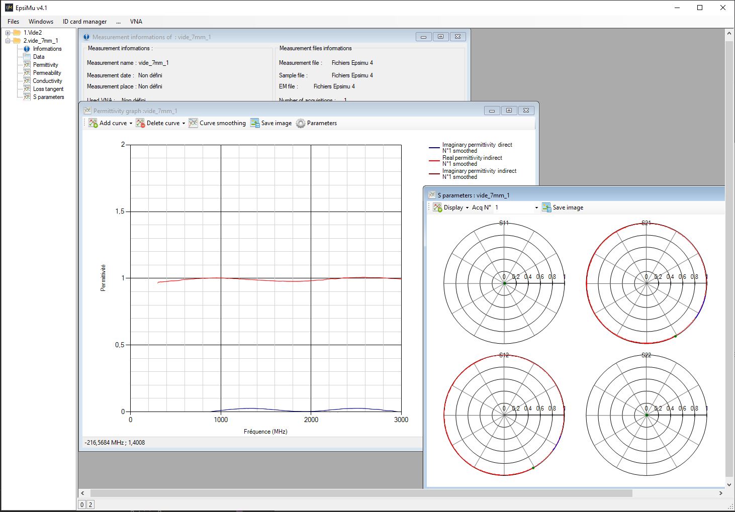This screenshot has height=512, width=735.
Task: Click the Permittivity graph window title icon
Action: 87,111
